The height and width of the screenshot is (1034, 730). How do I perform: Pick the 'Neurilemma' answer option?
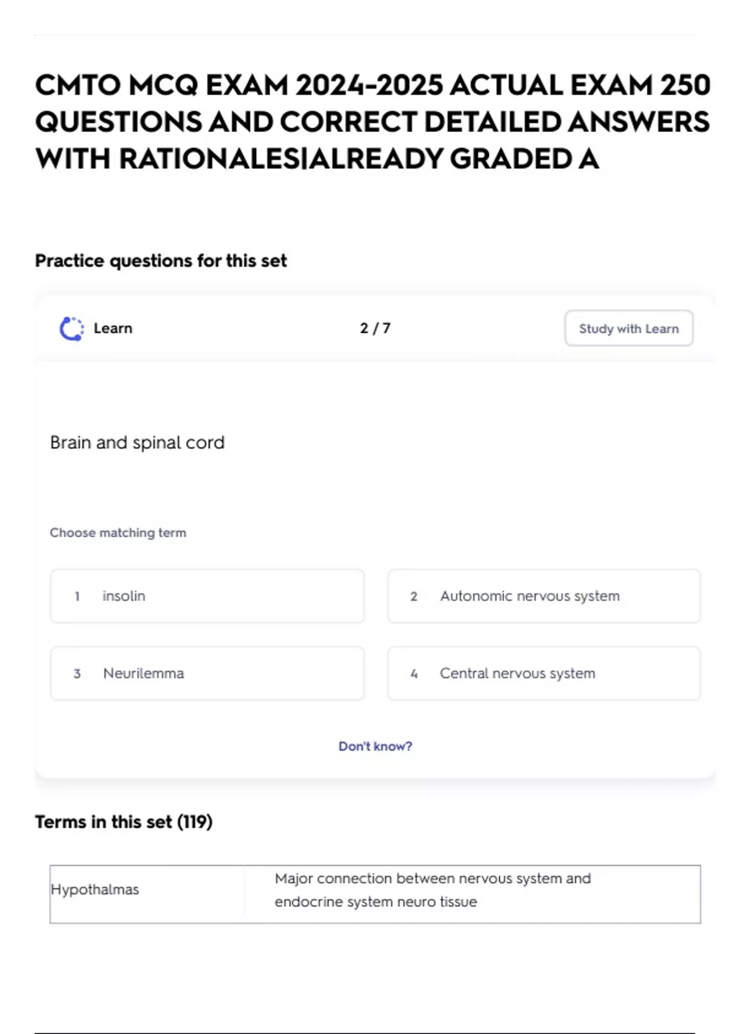(x=207, y=673)
